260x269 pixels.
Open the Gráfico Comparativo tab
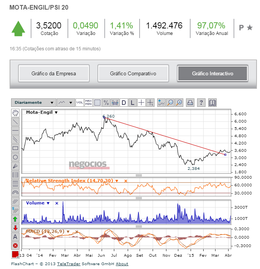pyautogui.click(x=133, y=73)
